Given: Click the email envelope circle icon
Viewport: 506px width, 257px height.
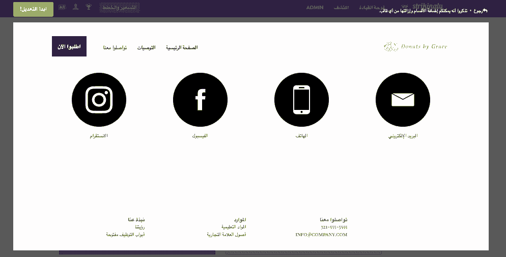Looking at the screenshot, I should [x=403, y=100].
